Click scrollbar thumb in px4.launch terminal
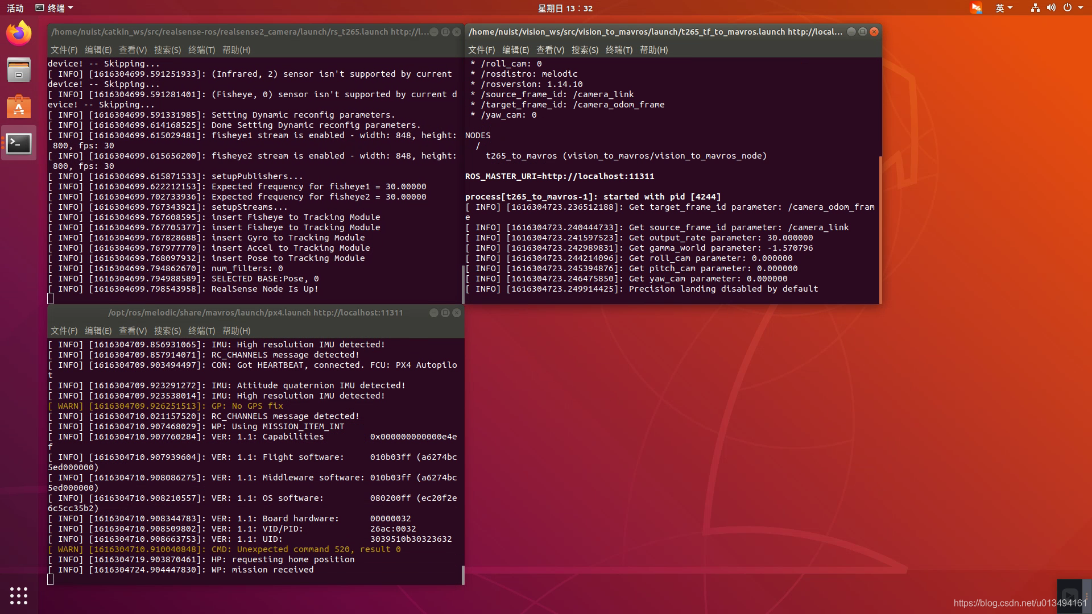The width and height of the screenshot is (1092, 614). coord(463,575)
